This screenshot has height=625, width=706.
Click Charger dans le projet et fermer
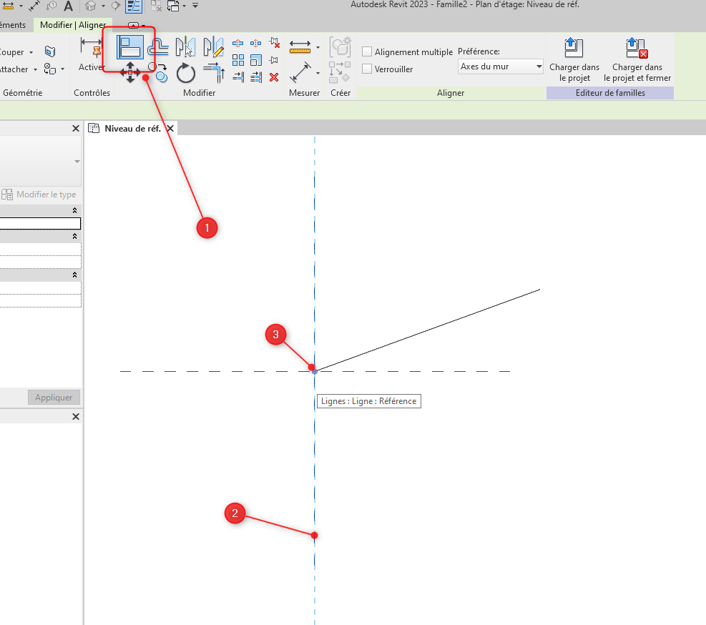pyautogui.click(x=637, y=60)
